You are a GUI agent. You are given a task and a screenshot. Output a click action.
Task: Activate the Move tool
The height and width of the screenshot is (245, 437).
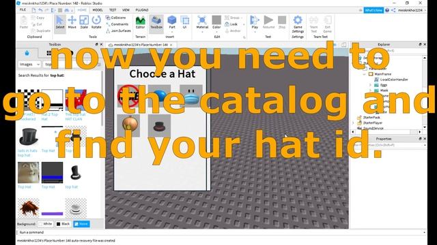(x=72, y=22)
